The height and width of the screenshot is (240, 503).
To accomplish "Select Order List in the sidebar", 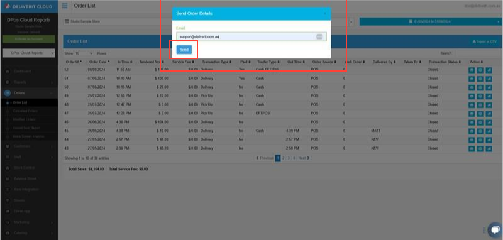I will click(20, 102).
